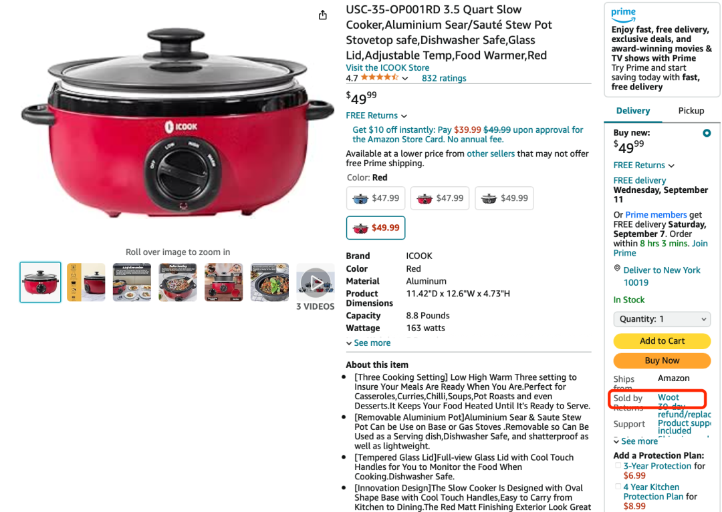Select the Buy new radio button
Viewport: 722px width, 512px height.
(707, 134)
